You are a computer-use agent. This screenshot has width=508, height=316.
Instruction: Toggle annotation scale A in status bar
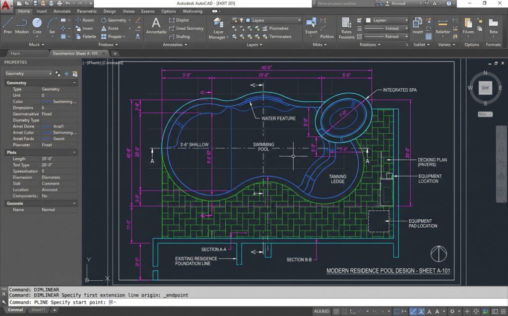[x=437, y=311]
